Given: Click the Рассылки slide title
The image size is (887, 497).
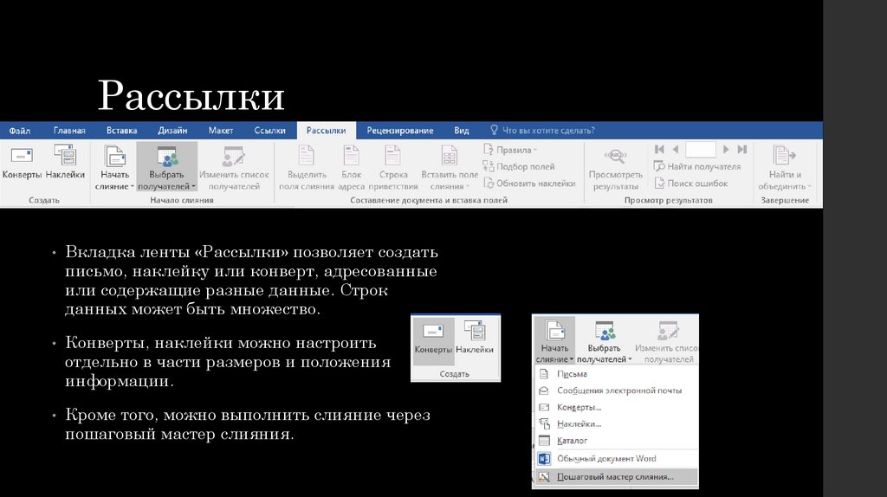Looking at the screenshot, I should (x=191, y=95).
